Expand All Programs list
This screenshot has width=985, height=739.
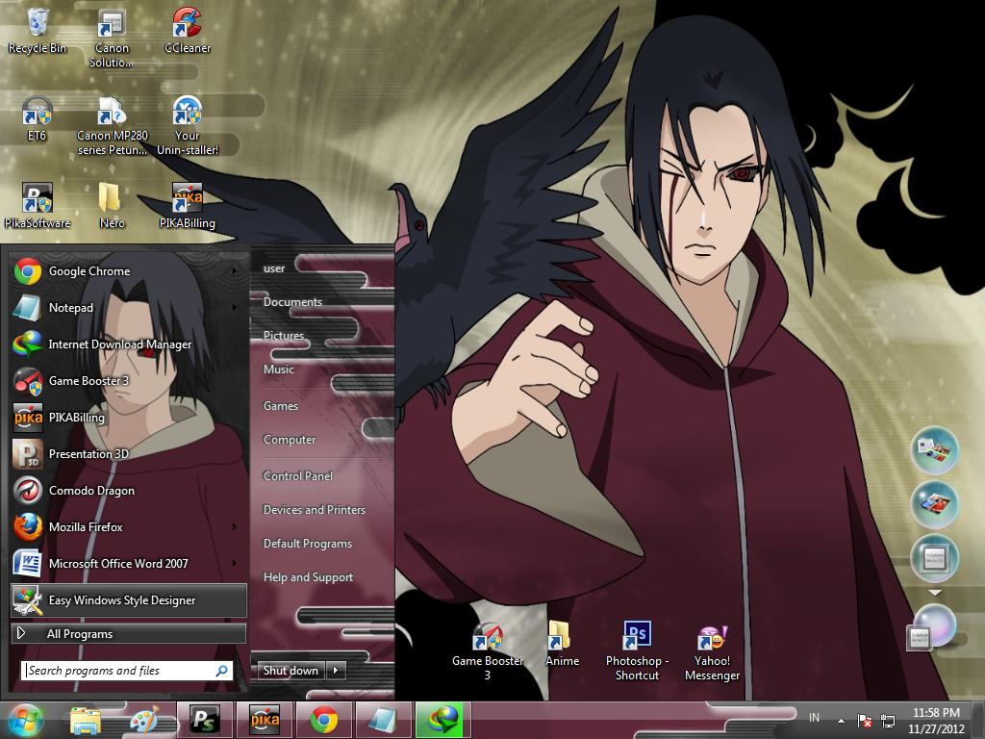coord(129,634)
